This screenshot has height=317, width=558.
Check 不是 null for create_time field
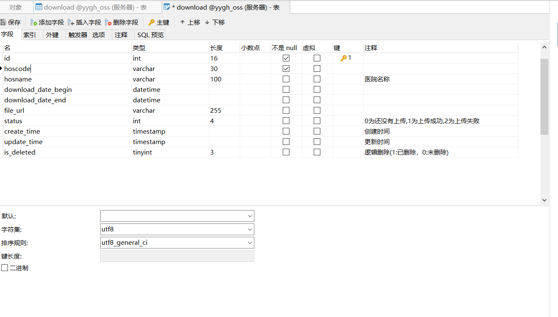tap(286, 131)
